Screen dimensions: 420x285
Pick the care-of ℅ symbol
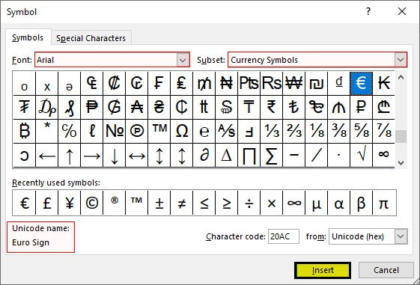[x=70, y=131]
